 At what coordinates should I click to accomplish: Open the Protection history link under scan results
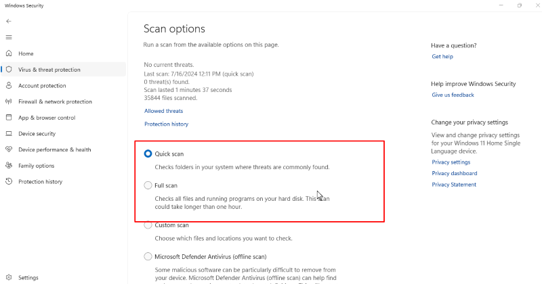166,124
